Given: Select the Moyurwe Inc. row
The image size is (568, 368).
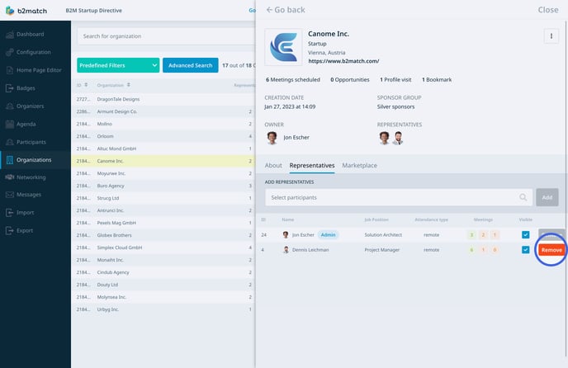Looking at the screenshot, I should coord(163,173).
